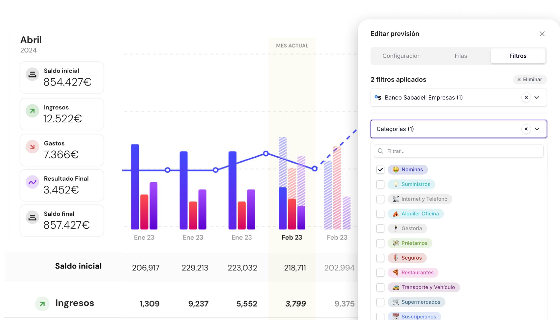The image size is (560, 320).
Task: Clear the Categorías filter with the X icon
Action: [x=526, y=129]
